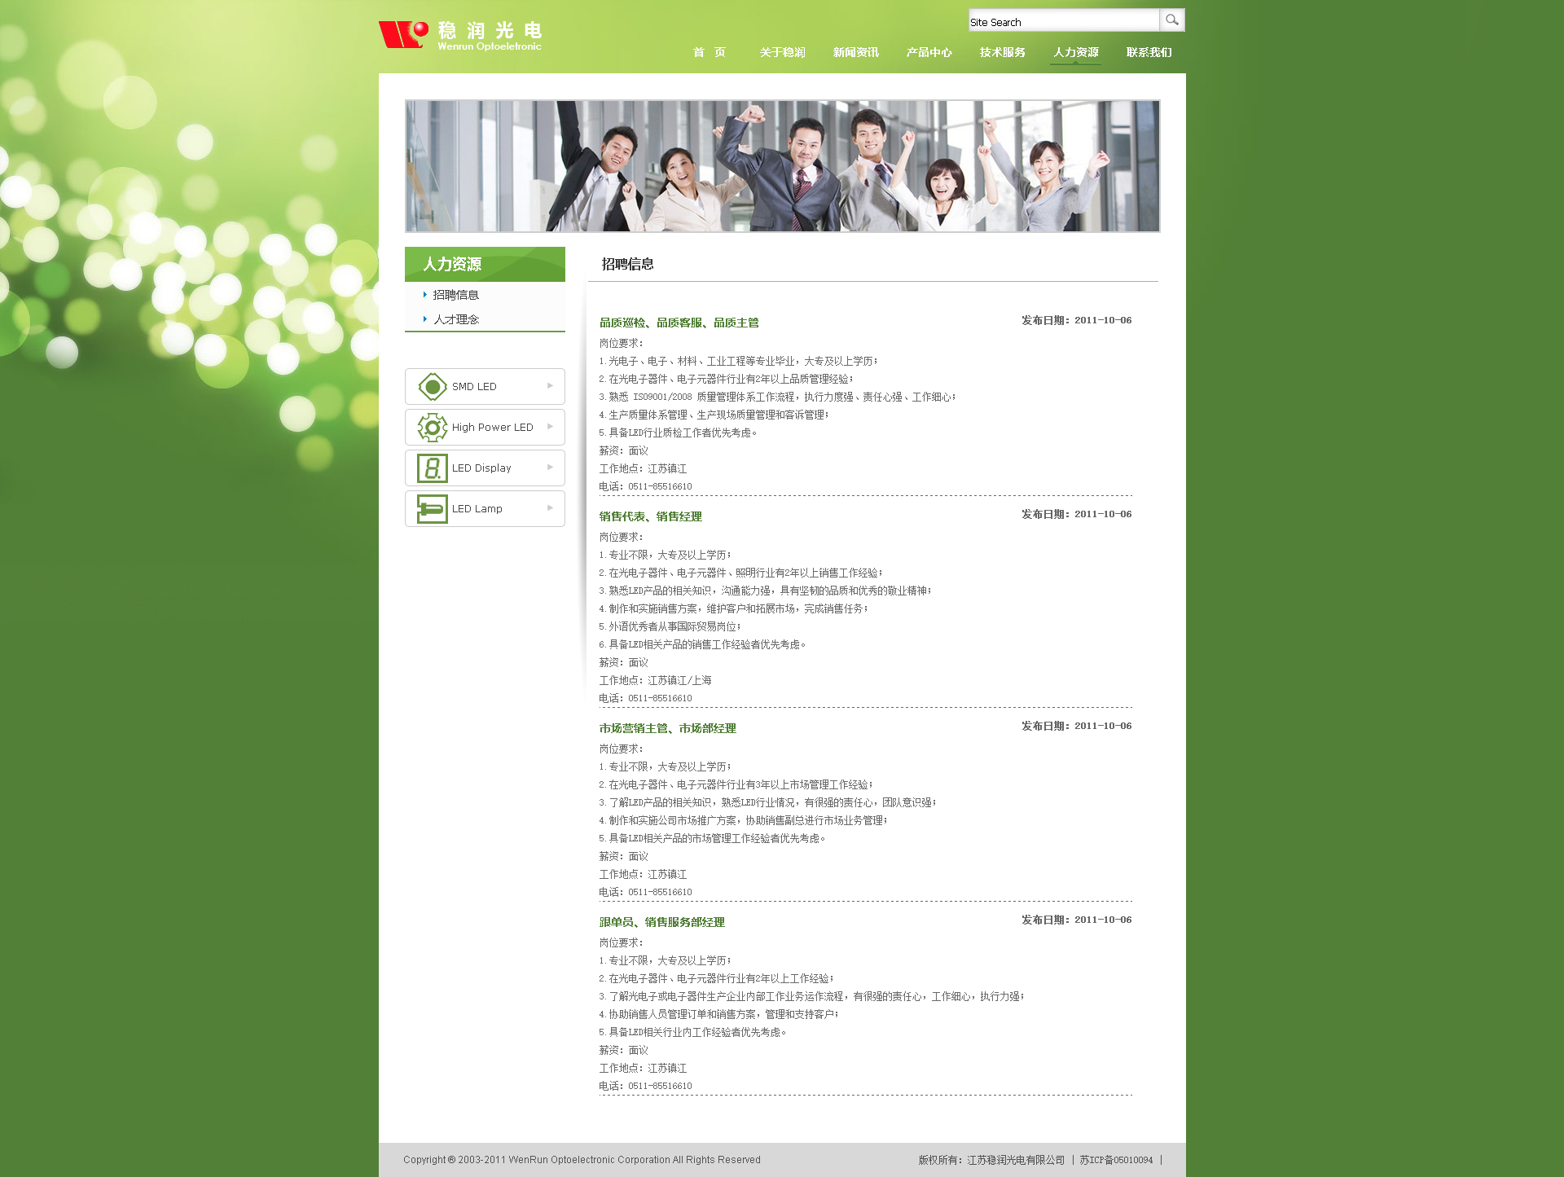
Task: Open the 首页 home menu item
Action: [709, 52]
